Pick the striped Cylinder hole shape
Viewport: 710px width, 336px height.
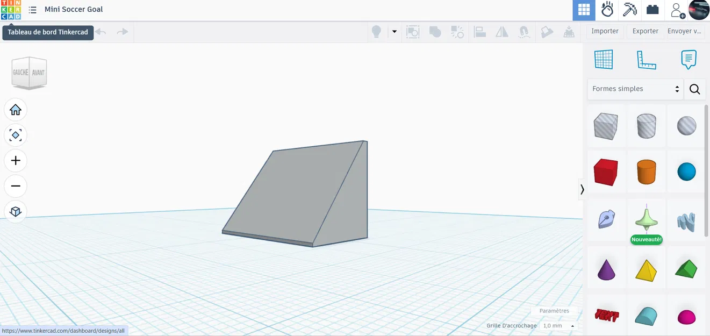click(646, 126)
